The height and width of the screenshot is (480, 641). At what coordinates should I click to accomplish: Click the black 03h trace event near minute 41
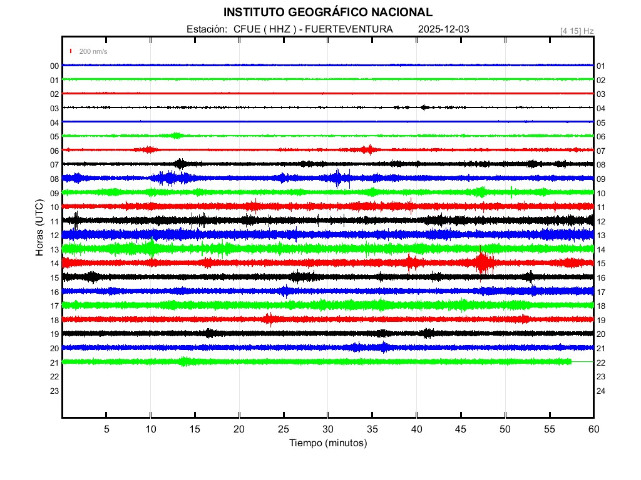click(424, 107)
